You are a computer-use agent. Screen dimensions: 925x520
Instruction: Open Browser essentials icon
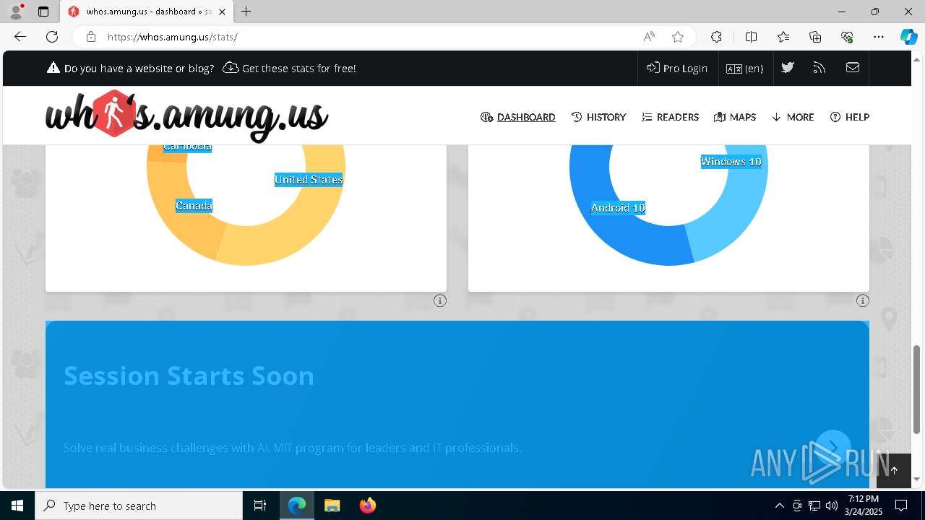tap(847, 37)
